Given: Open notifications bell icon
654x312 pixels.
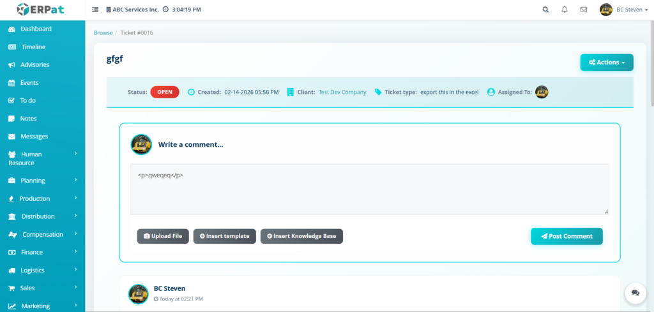Looking at the screenshot, I should tap(564, 10).
